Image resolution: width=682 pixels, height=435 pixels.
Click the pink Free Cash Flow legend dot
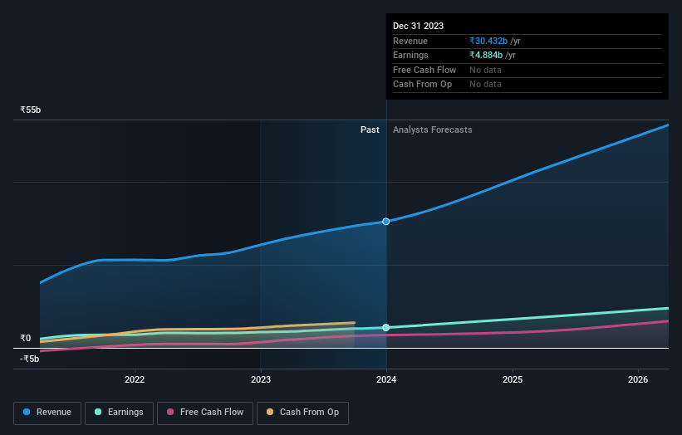click(170, 412)
